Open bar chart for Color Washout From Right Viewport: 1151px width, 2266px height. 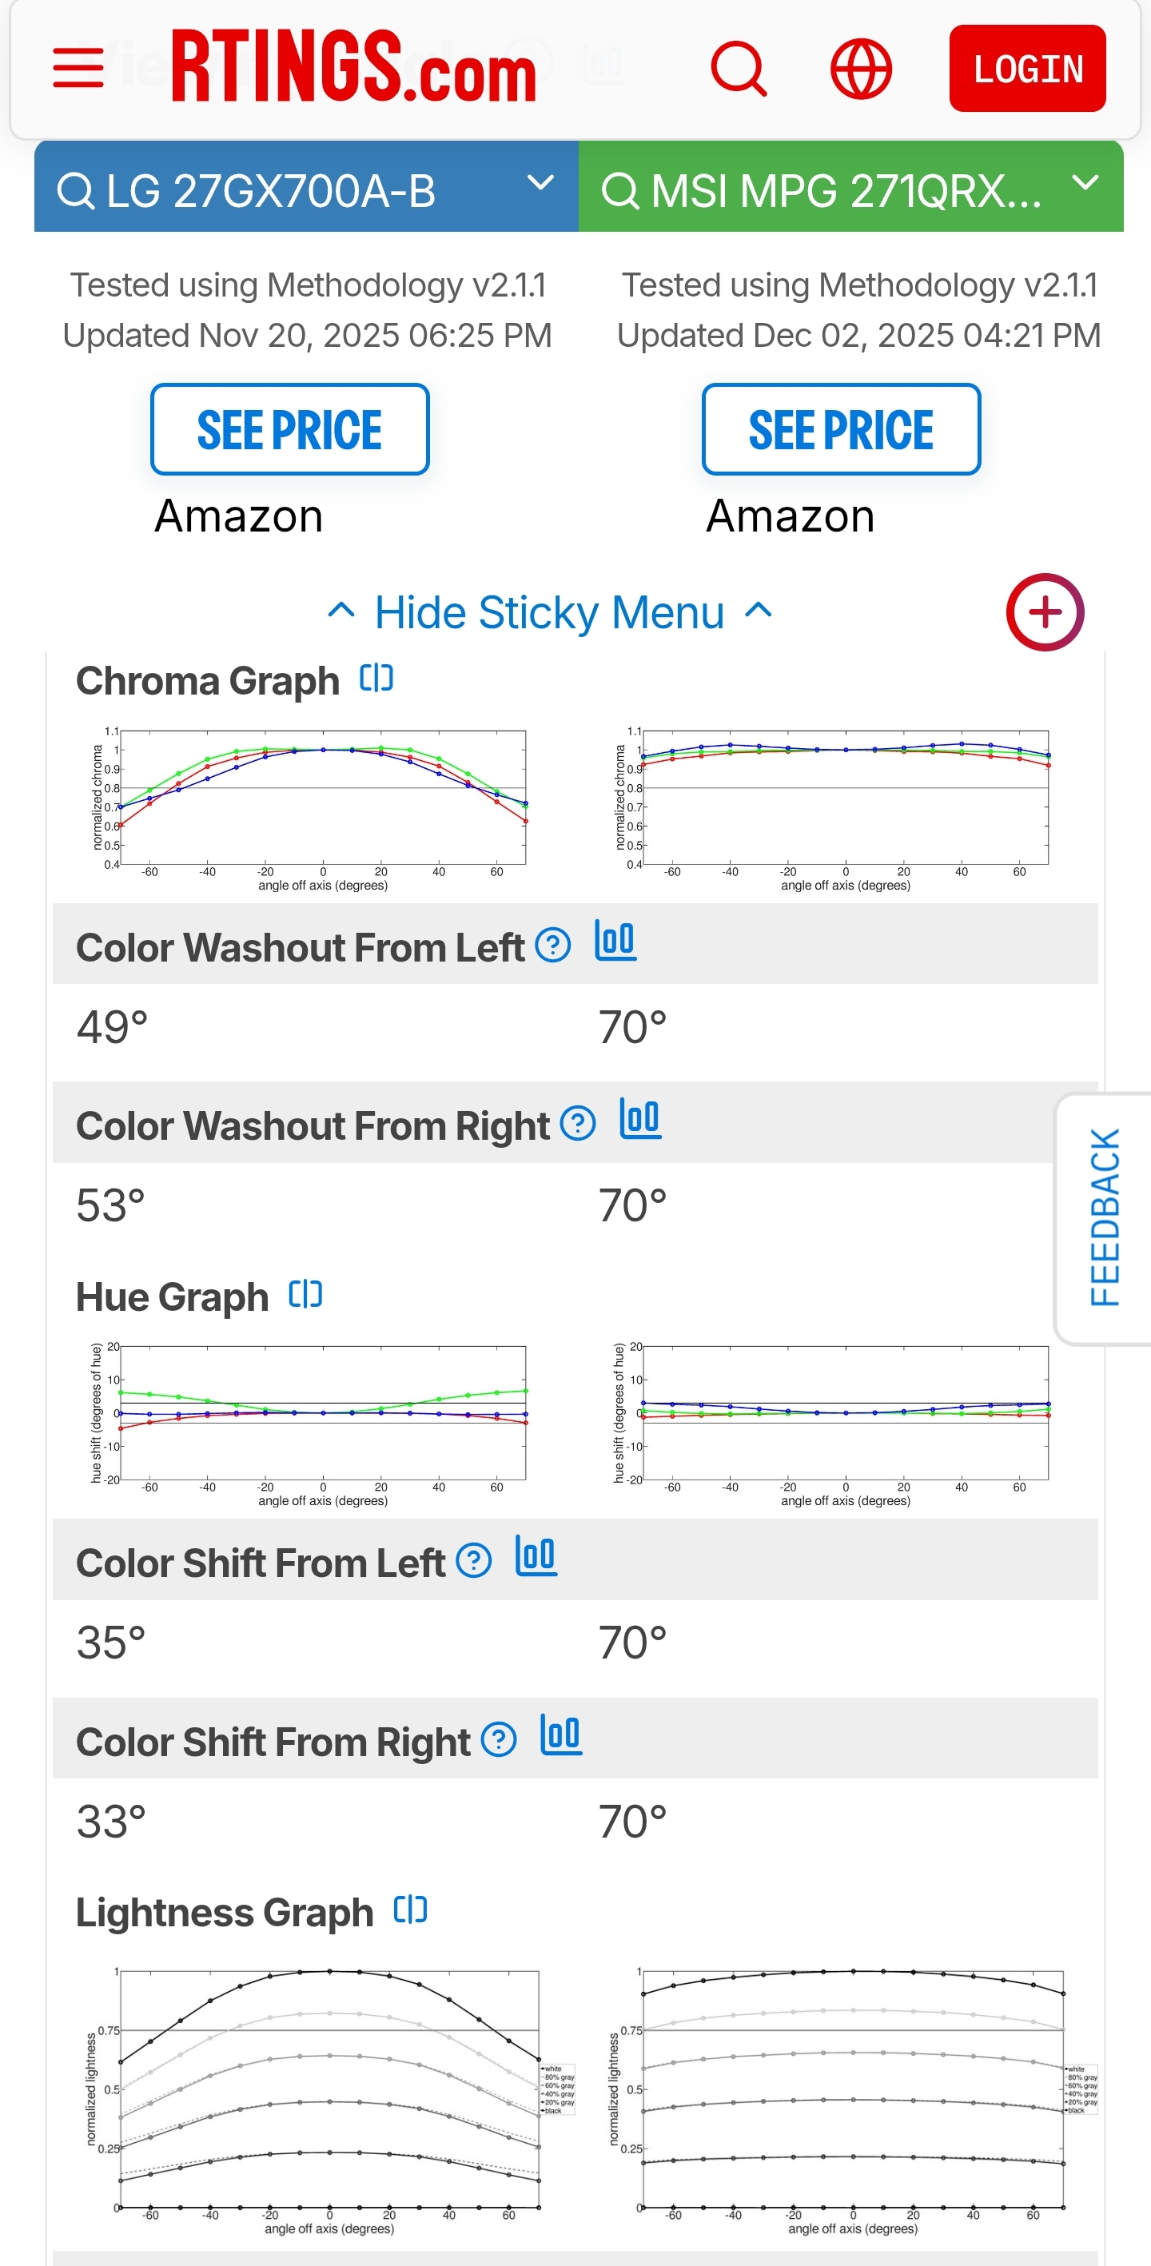(640, 1120)
